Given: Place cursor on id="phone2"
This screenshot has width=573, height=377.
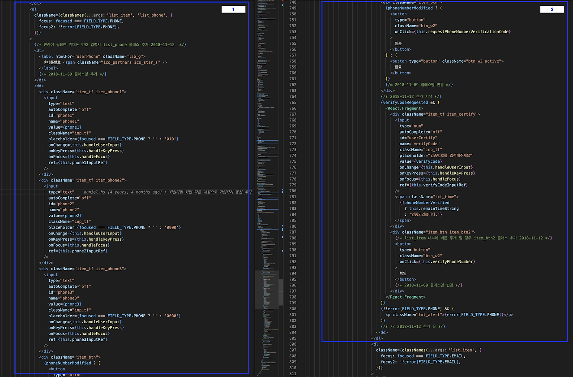Looking at the screenshot, I should [61, 204].
